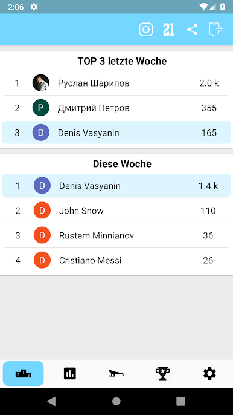233x415 pixels.
Task: Select Denis Vasyanin row showing 1.4 k
Action: coord(116,186)
